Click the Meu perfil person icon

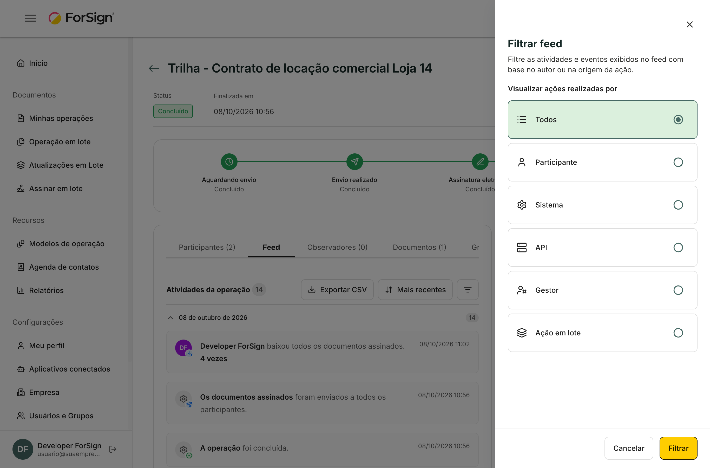(21, 346)
